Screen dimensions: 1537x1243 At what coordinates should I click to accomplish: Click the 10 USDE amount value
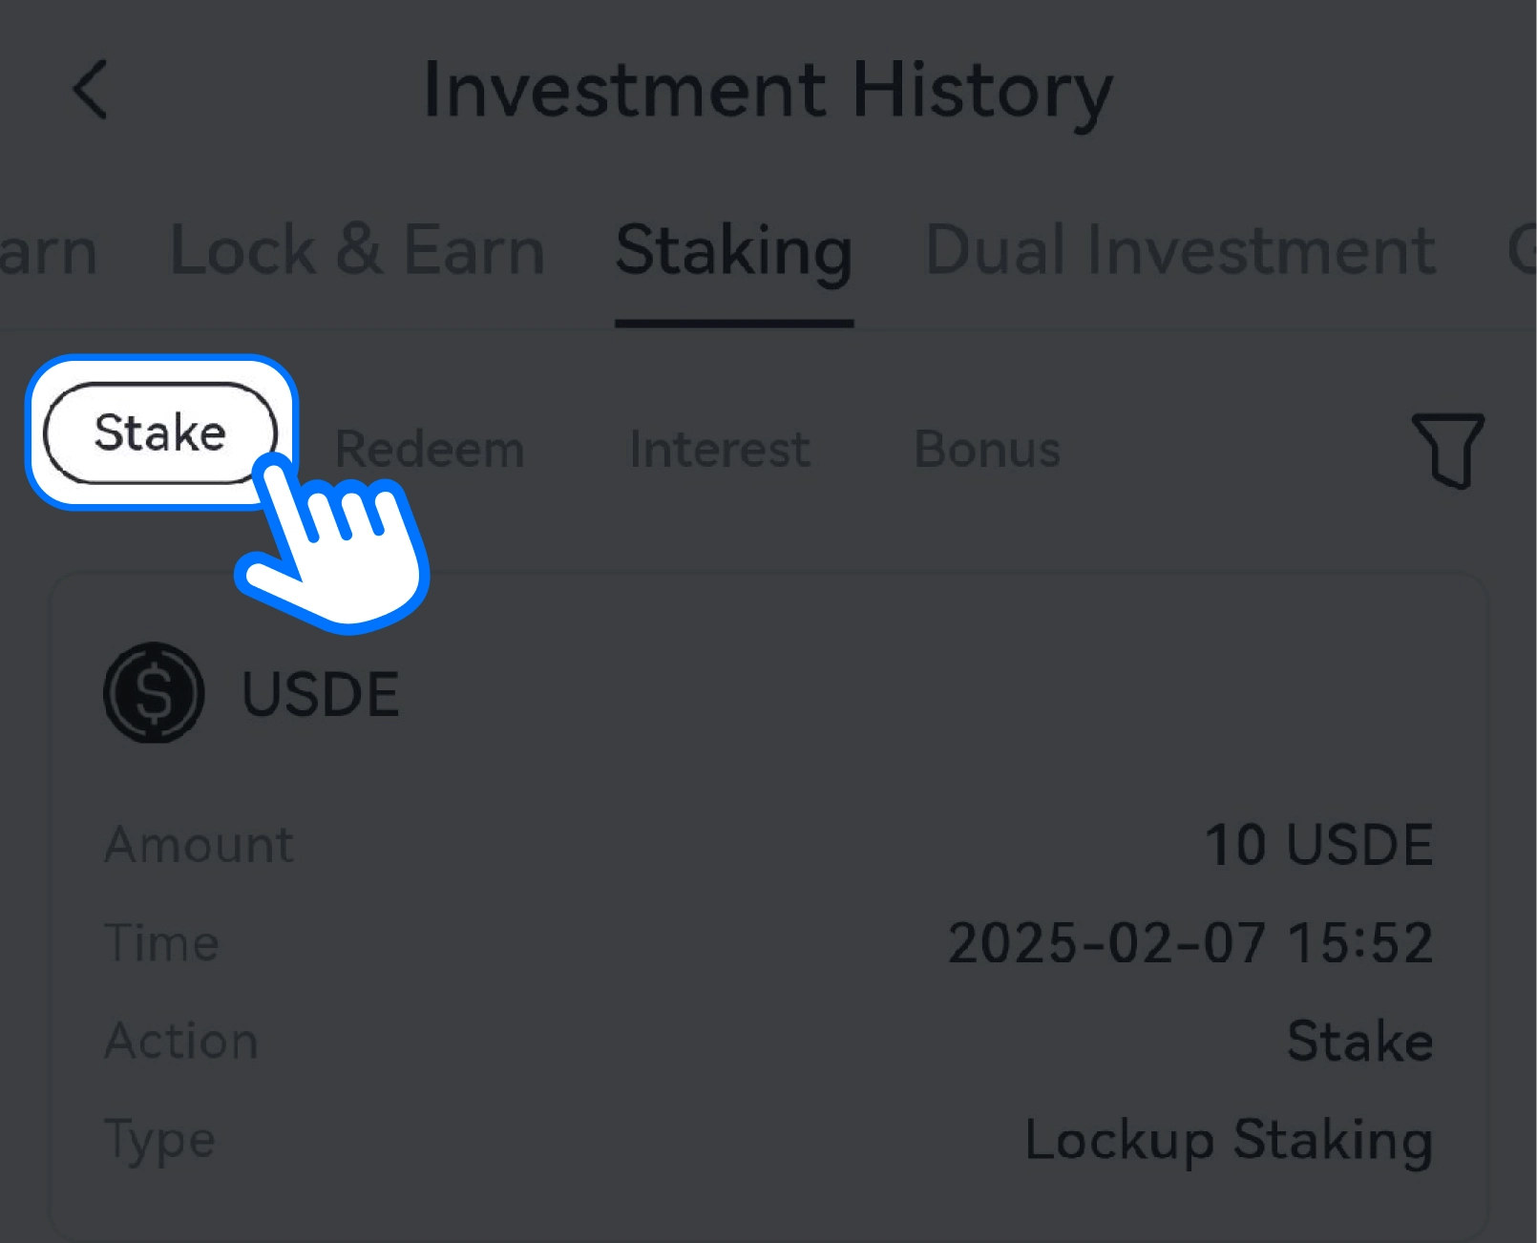point(1318,845)
